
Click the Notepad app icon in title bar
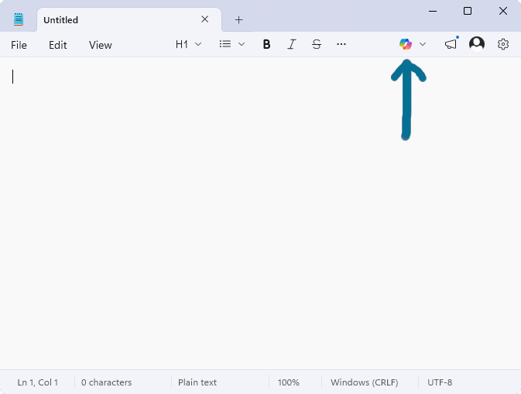point(19,19)
